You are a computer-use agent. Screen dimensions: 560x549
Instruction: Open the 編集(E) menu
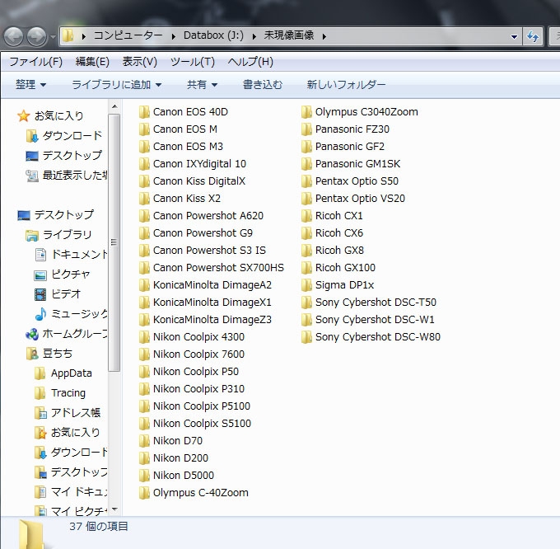tap(92, 62)
